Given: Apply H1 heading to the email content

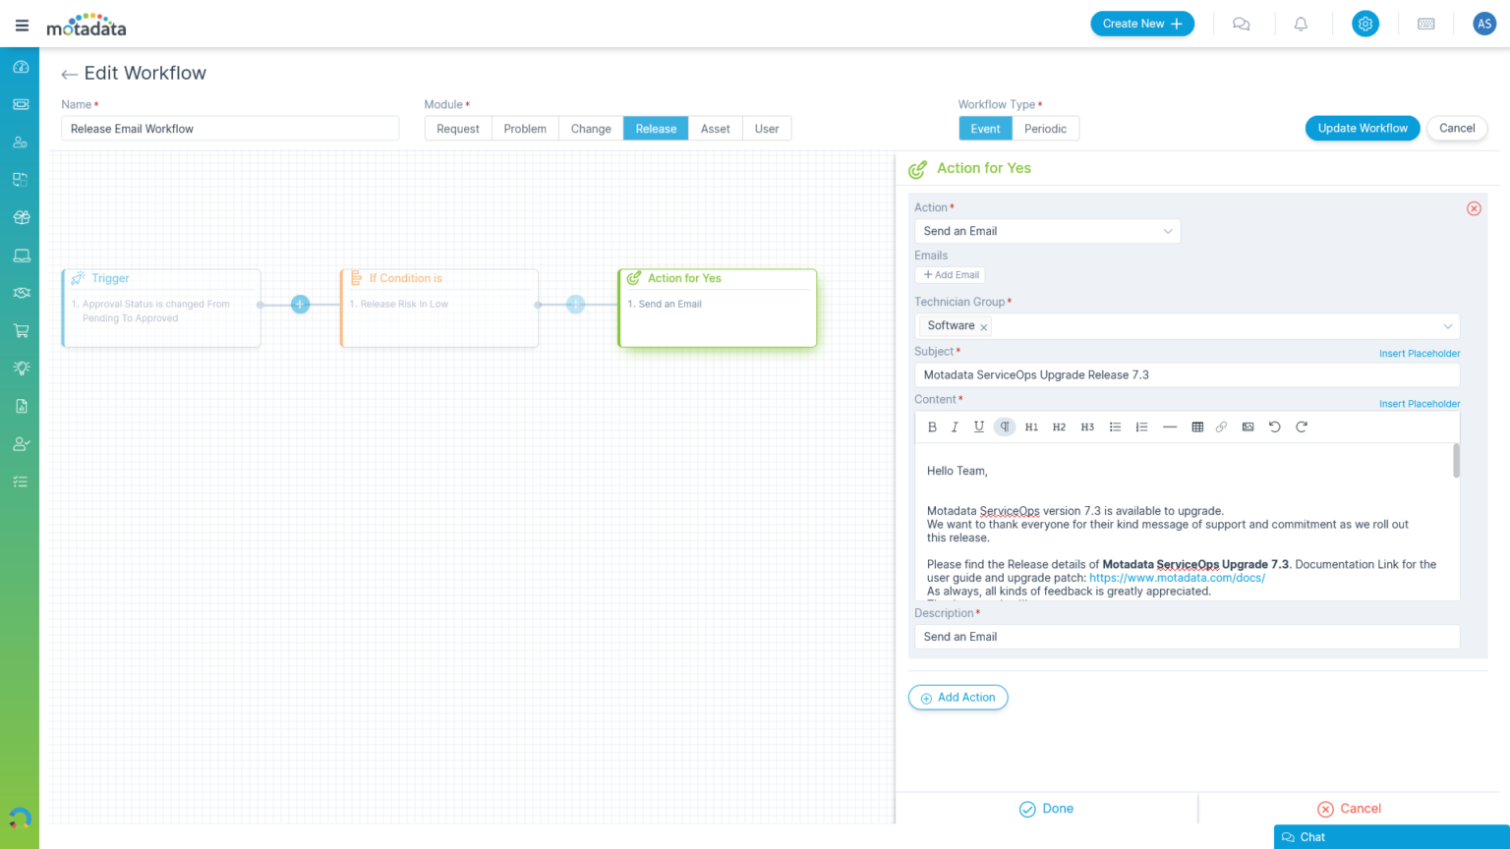Looking at the screenshot, I should (1031, 426).
